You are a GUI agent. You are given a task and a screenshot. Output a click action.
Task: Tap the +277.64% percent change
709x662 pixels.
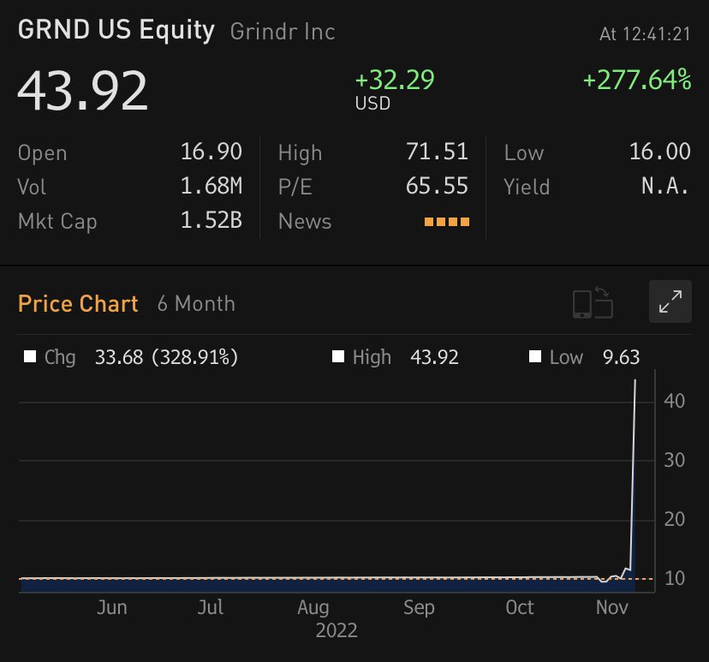637,80
